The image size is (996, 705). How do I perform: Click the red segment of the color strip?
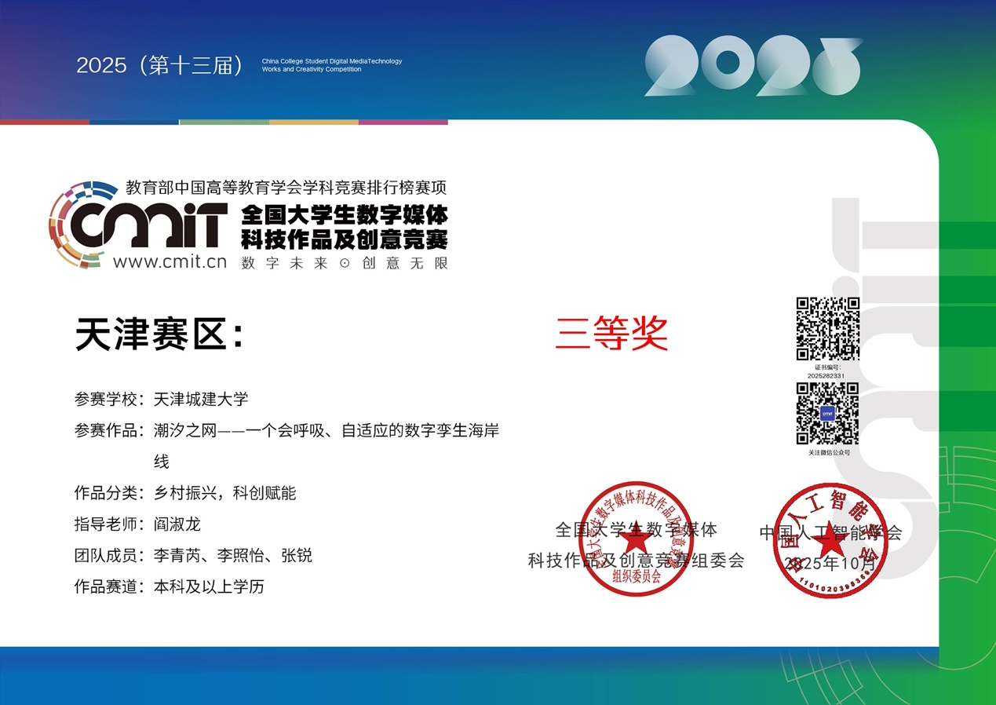(45, 122)
